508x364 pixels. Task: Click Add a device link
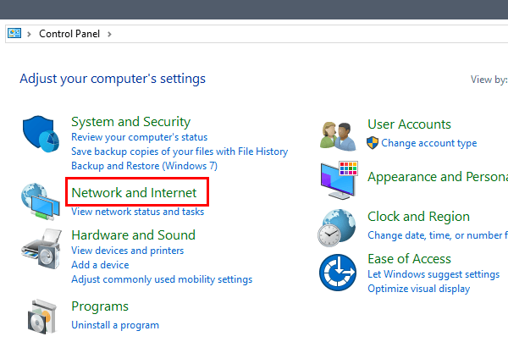point(100,265)
